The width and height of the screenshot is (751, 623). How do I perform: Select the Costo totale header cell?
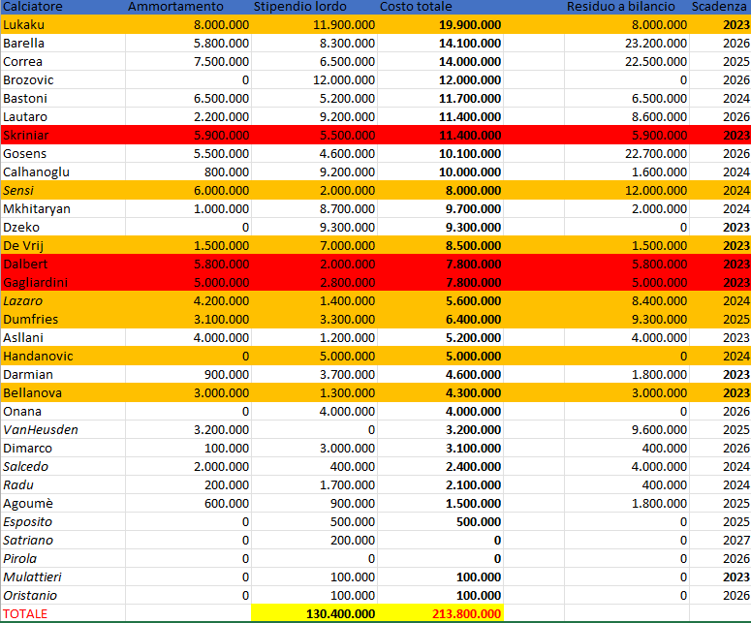click(417, 7)
